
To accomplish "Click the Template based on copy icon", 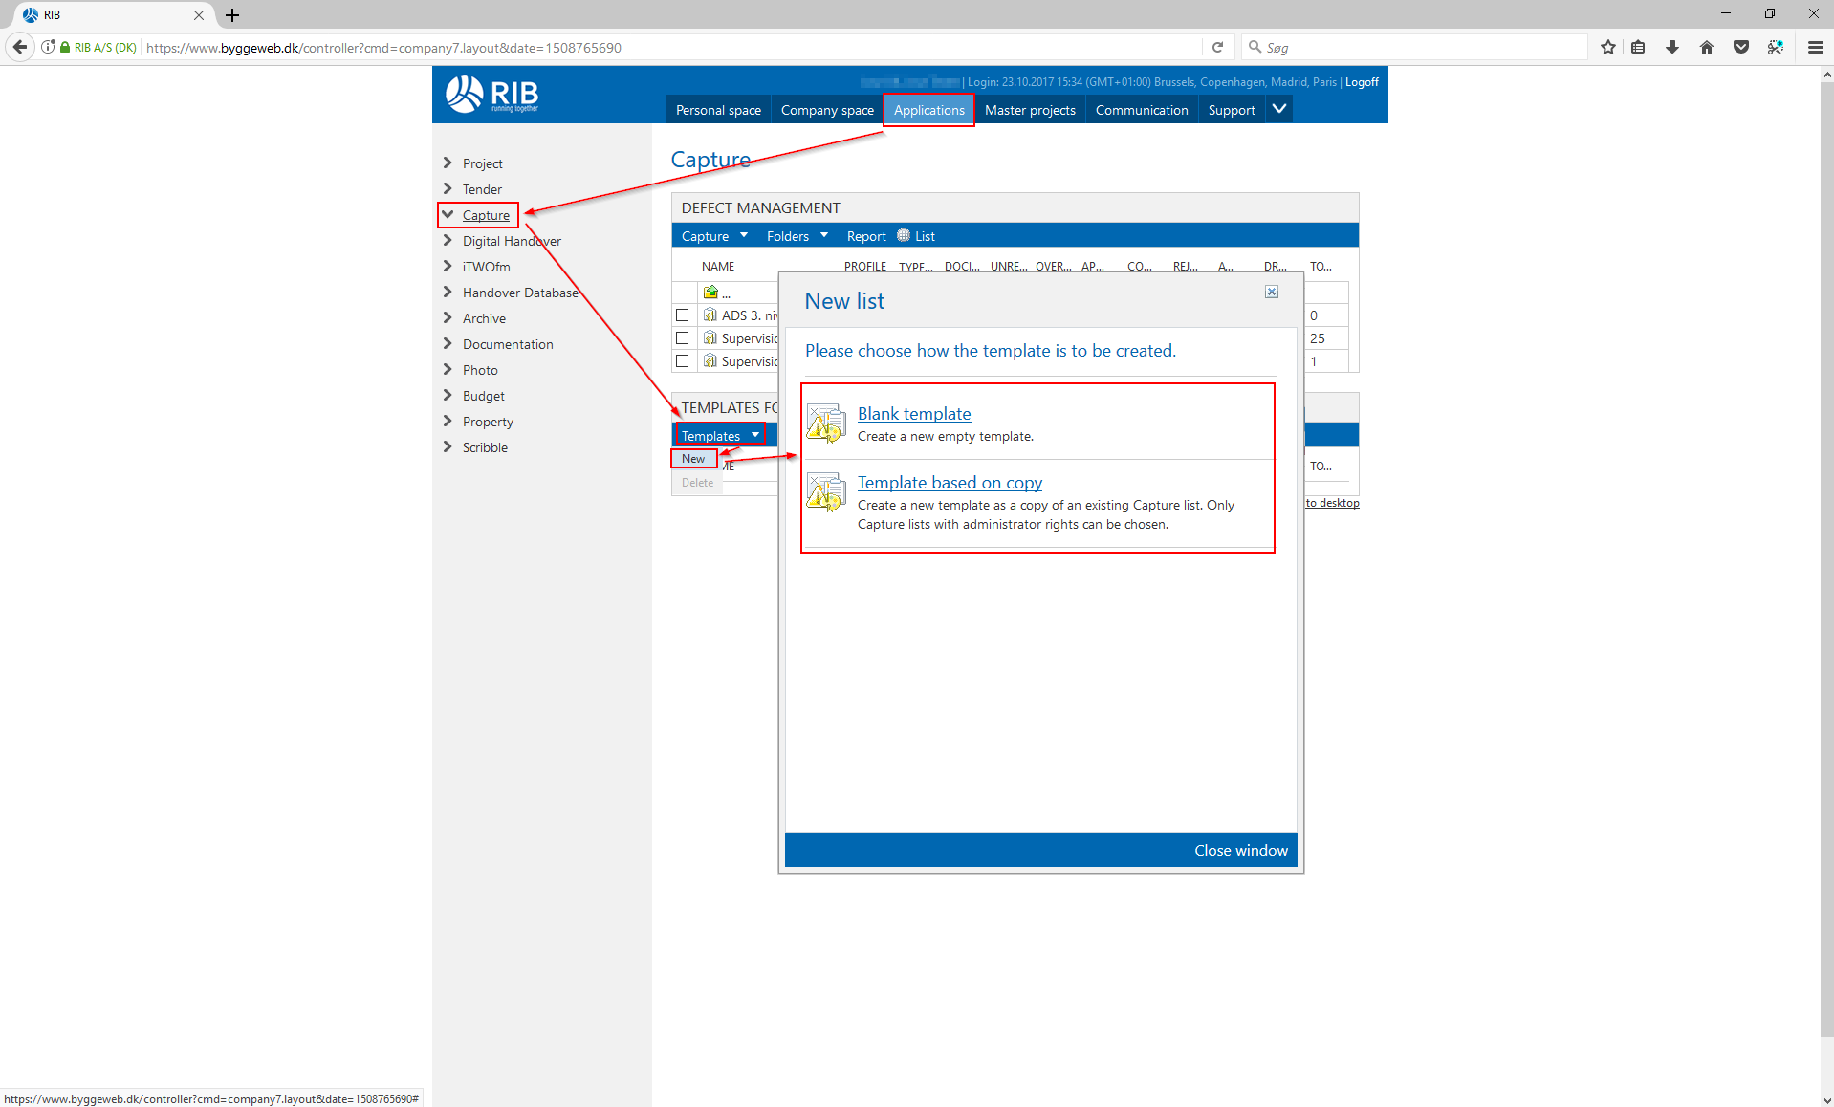I will [825, 492].
